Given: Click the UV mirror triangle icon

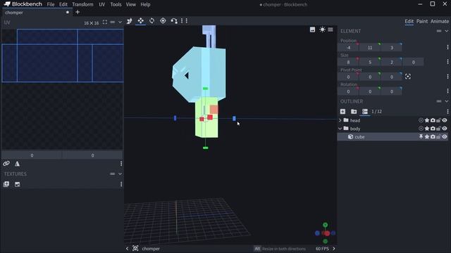Looking at the screenshot, I should 17,164.
